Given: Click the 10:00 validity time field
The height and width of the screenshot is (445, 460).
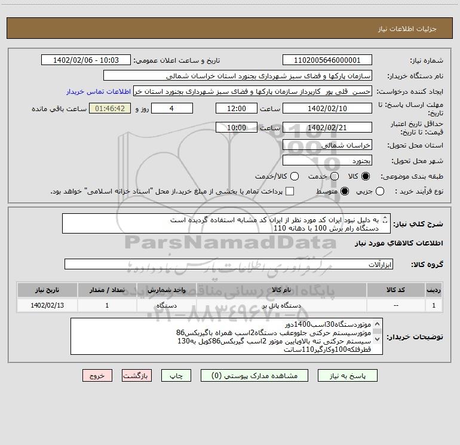Looking at the screenshot, I should pyautogui.click(x=237, y=127).
